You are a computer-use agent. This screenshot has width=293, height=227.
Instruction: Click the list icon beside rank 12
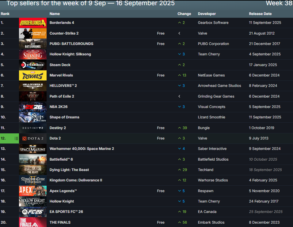[16, 138]
